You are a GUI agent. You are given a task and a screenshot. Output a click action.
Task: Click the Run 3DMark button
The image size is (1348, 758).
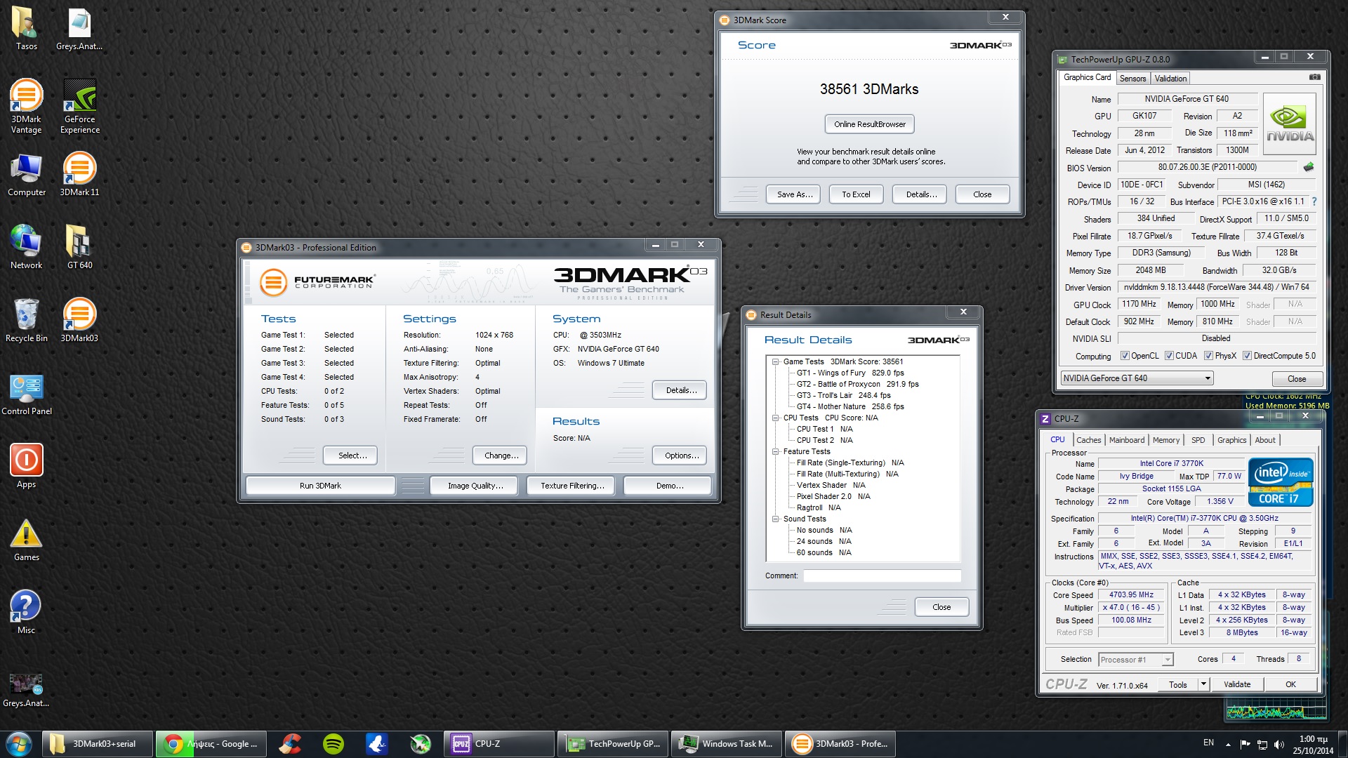[320, 486]
